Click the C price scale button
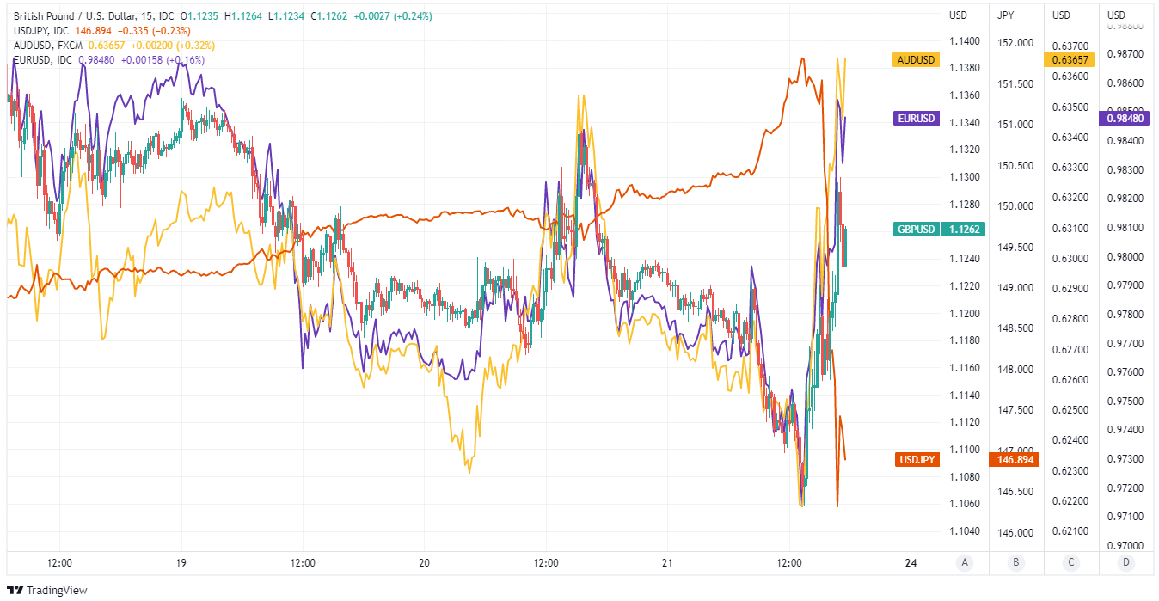1159x601 pixels. point(1070,563)
